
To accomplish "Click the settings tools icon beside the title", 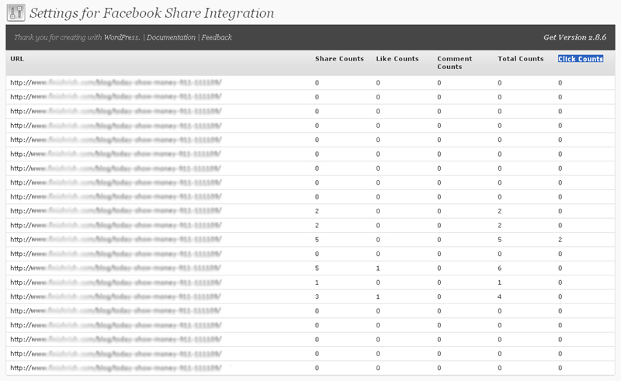I will [x=16, y=12].
